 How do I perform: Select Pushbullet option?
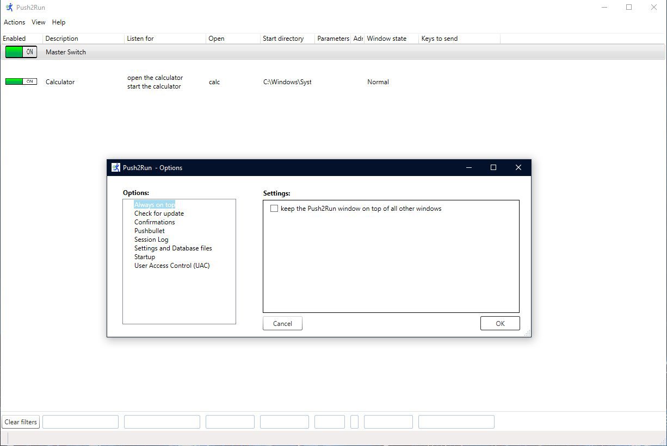point(150,231)
